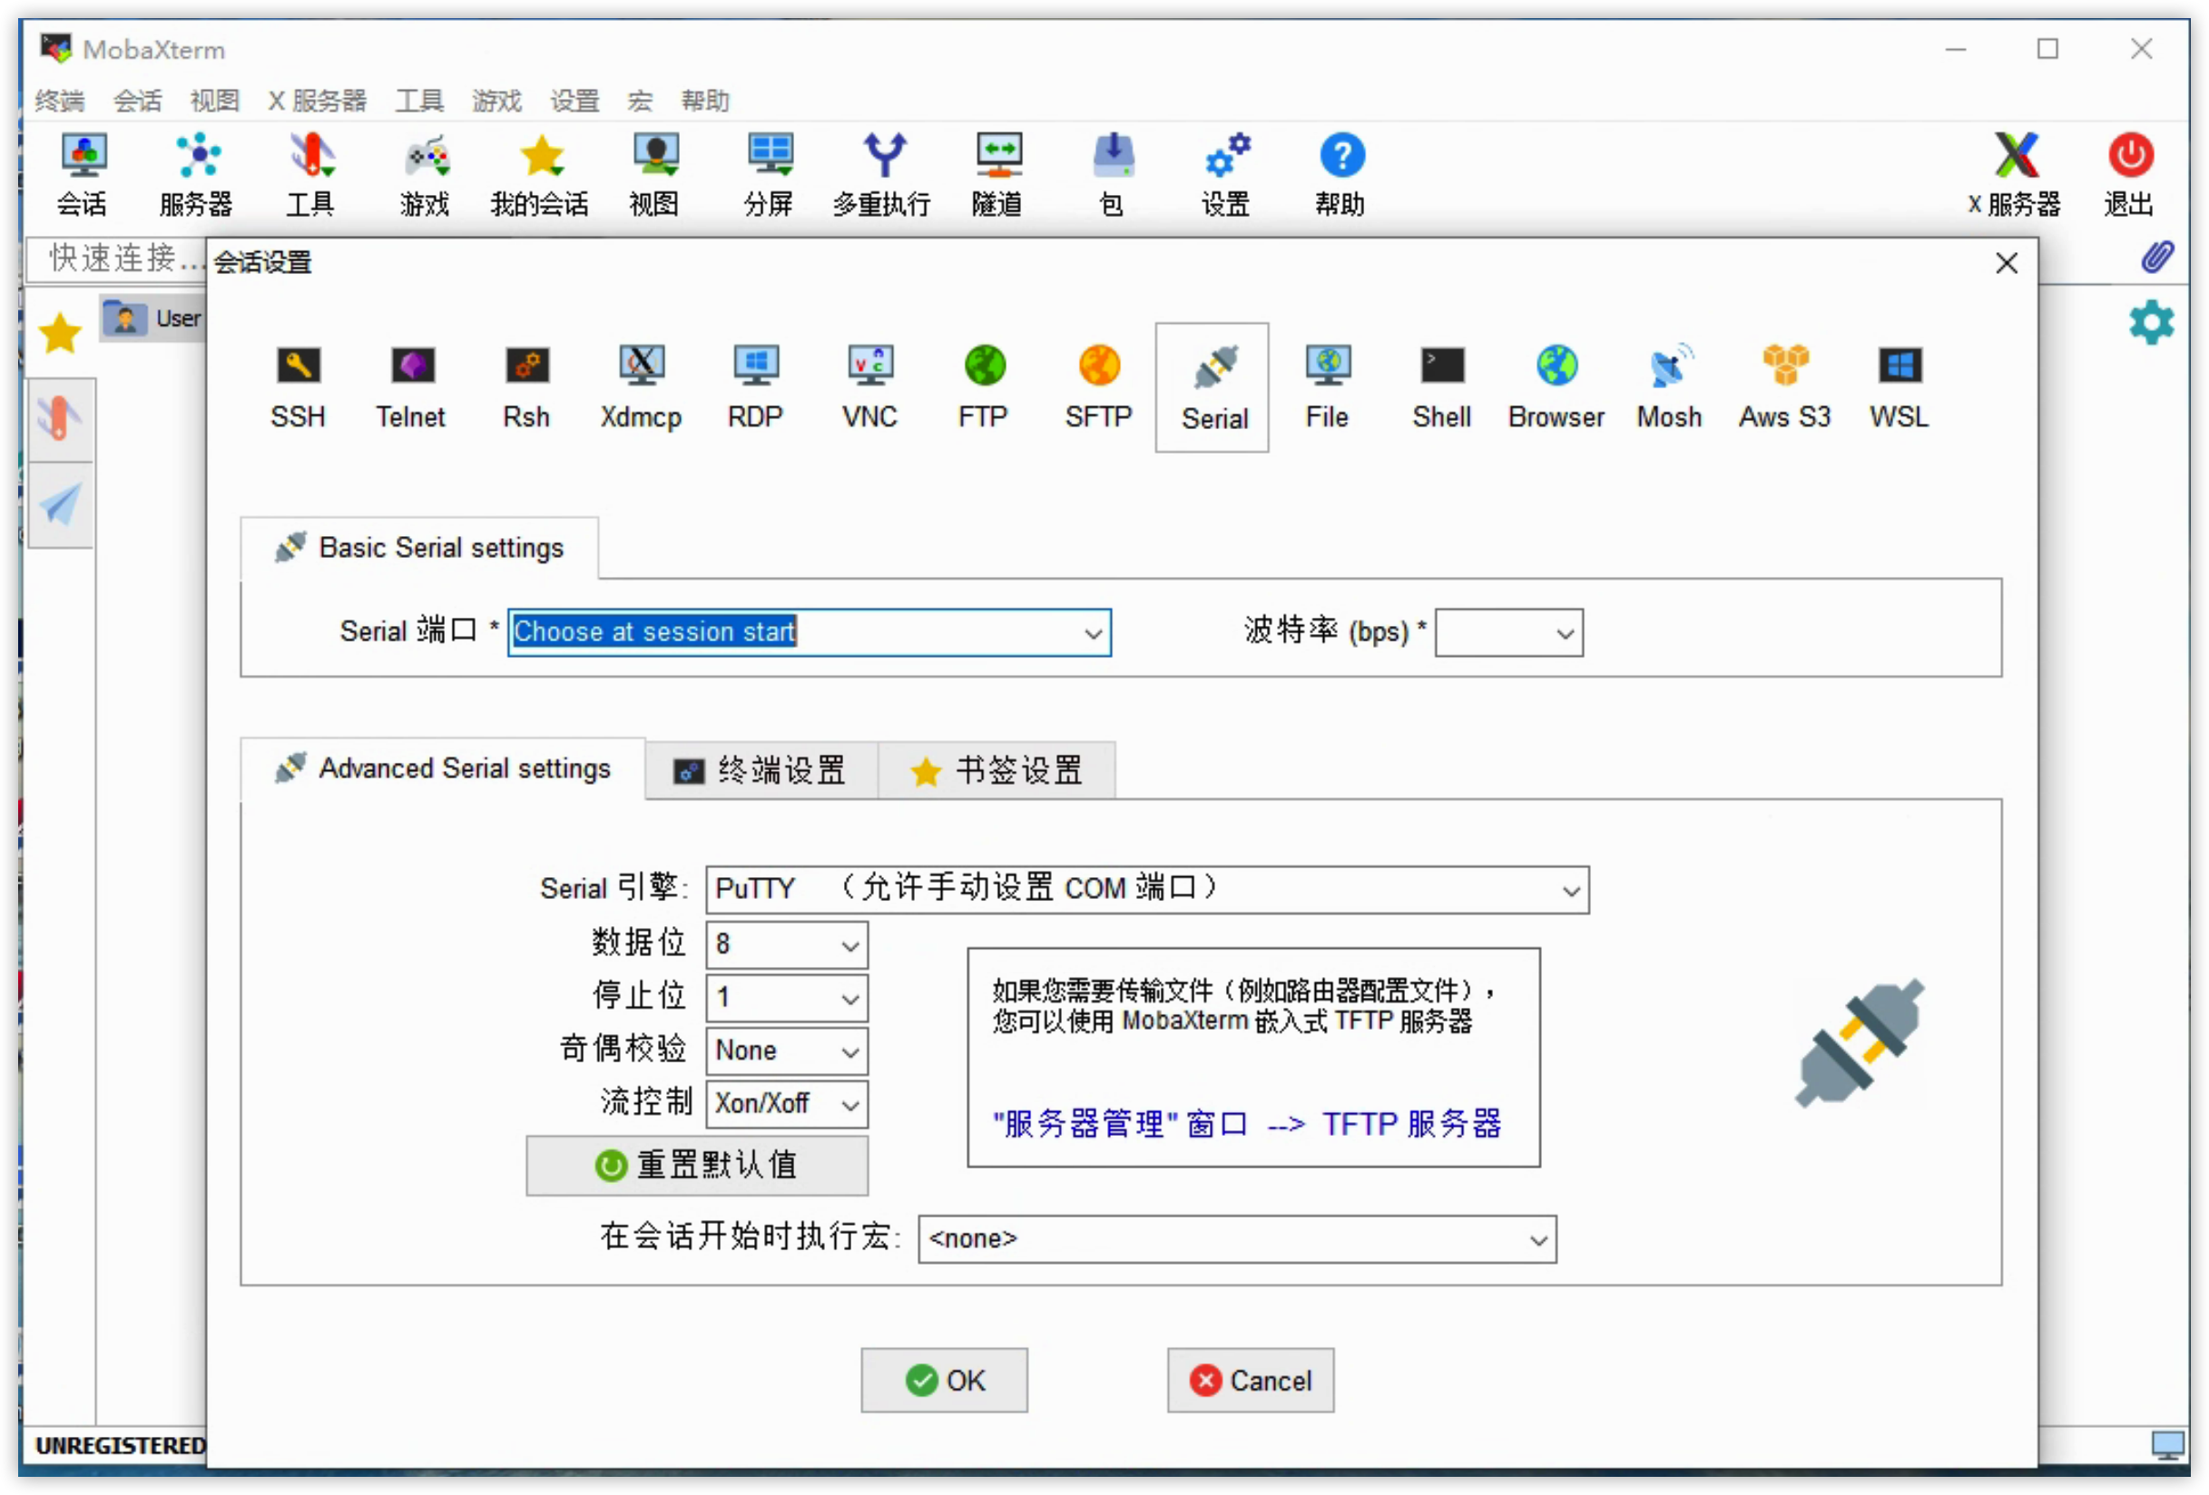2209x1495 pixels.
Task: Click the 重置默认值 button
Action: tap(698, 1166)
